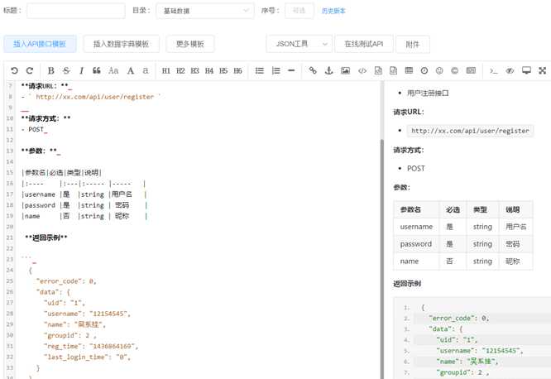Screen dimensions: 551x379
Task: Insert heading level H1
Action: (165, 70)
